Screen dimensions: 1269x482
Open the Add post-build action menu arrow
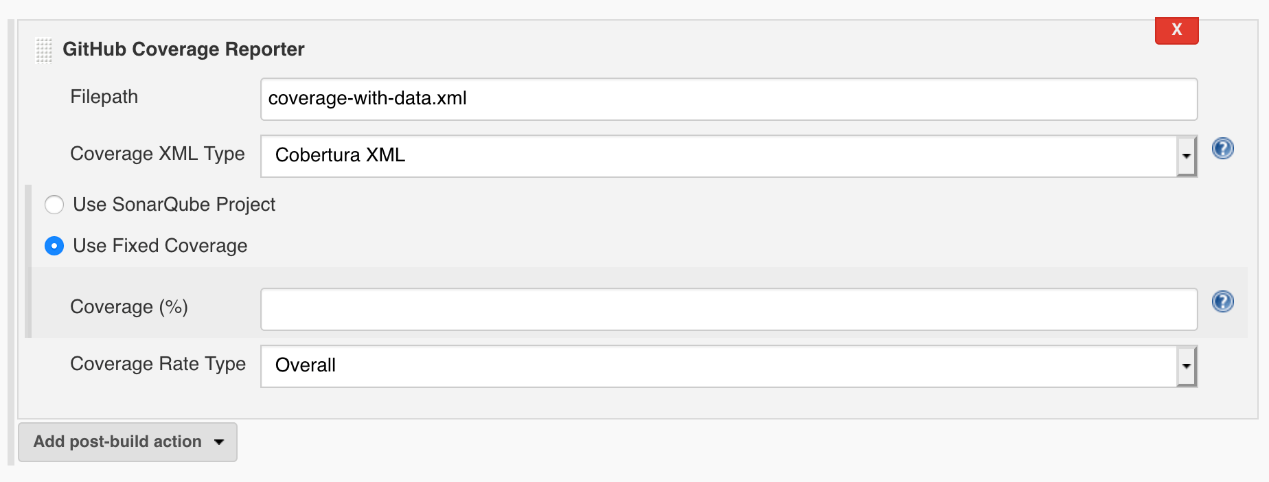[x=218, y=442]
